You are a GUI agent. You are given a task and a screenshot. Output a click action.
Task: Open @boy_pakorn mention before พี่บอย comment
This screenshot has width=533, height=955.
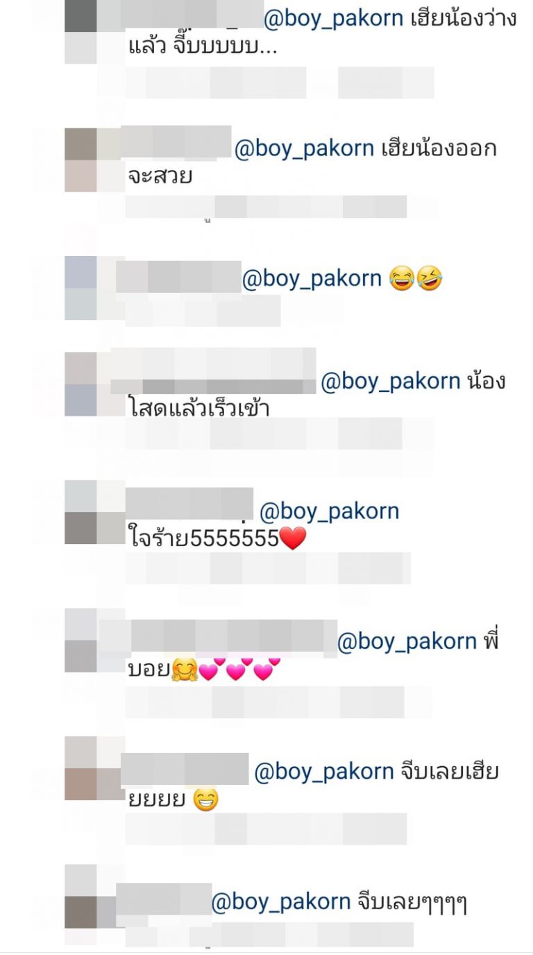point(407,642)
